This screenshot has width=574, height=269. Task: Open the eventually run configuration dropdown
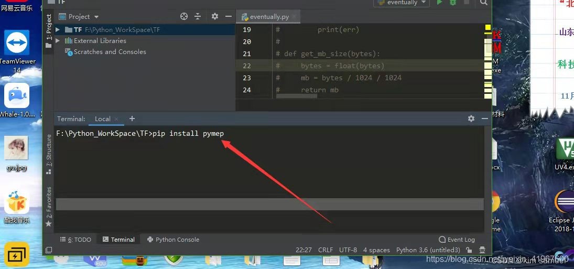coord(401,3)
